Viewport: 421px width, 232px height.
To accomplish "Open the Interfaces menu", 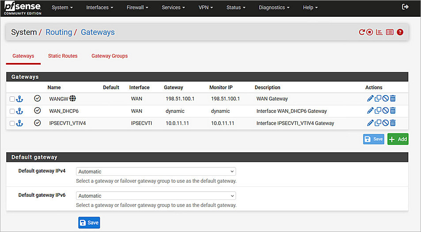I will [x=99, y=7].
